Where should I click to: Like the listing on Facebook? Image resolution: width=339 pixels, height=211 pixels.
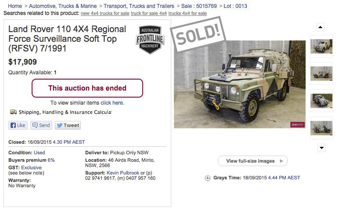point(18,125)
